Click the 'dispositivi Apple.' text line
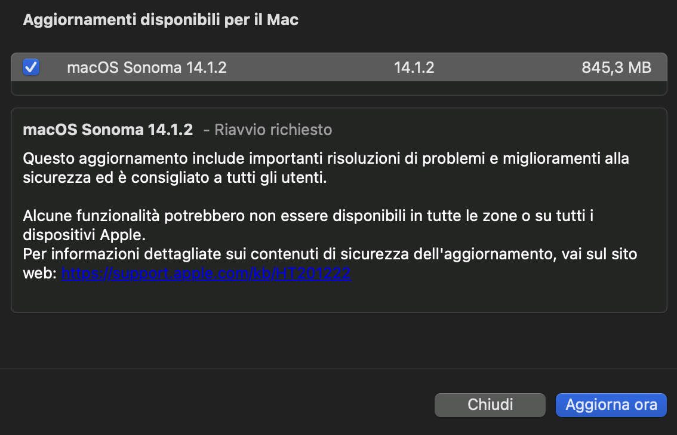This screenshot has height=435, width=677. 84,234
